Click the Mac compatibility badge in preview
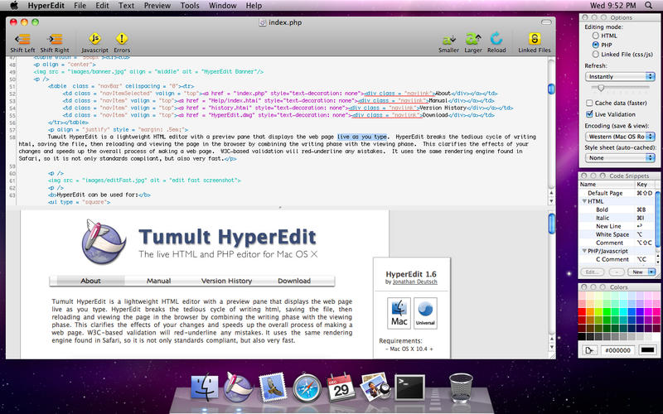Screen dimensions: 663x414 399,313
